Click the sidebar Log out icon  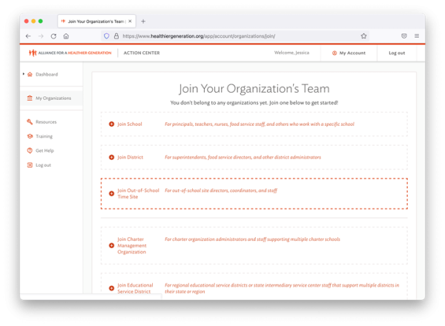pos(30,164)
